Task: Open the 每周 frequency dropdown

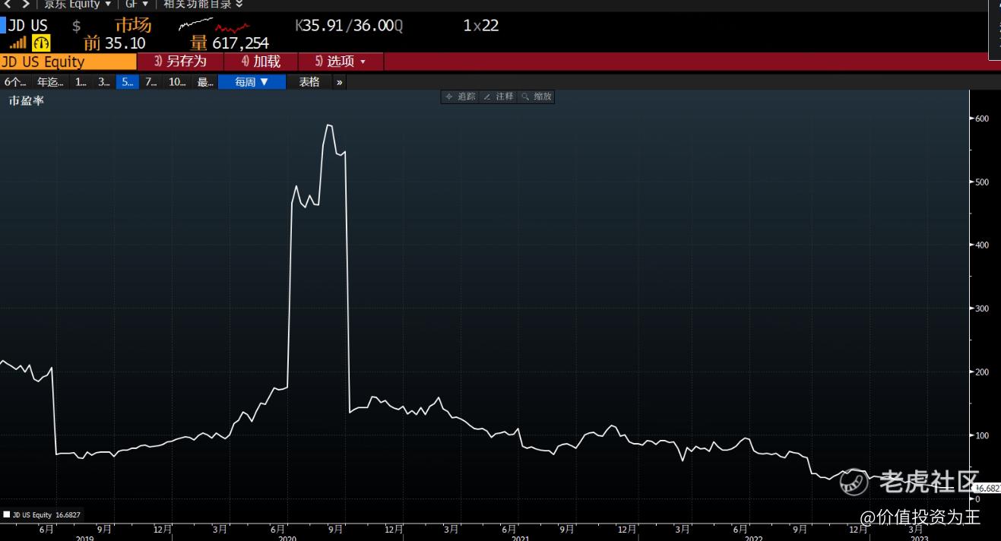Action: click(x=252, y=82)
